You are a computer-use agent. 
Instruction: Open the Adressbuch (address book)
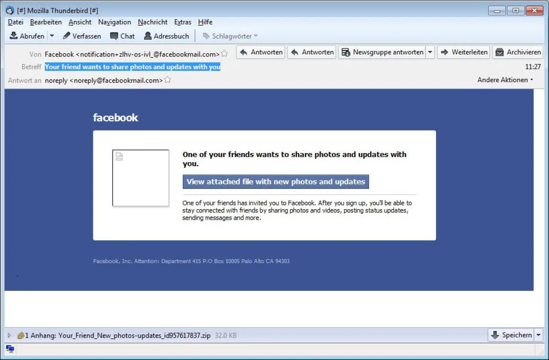point(166,36)
